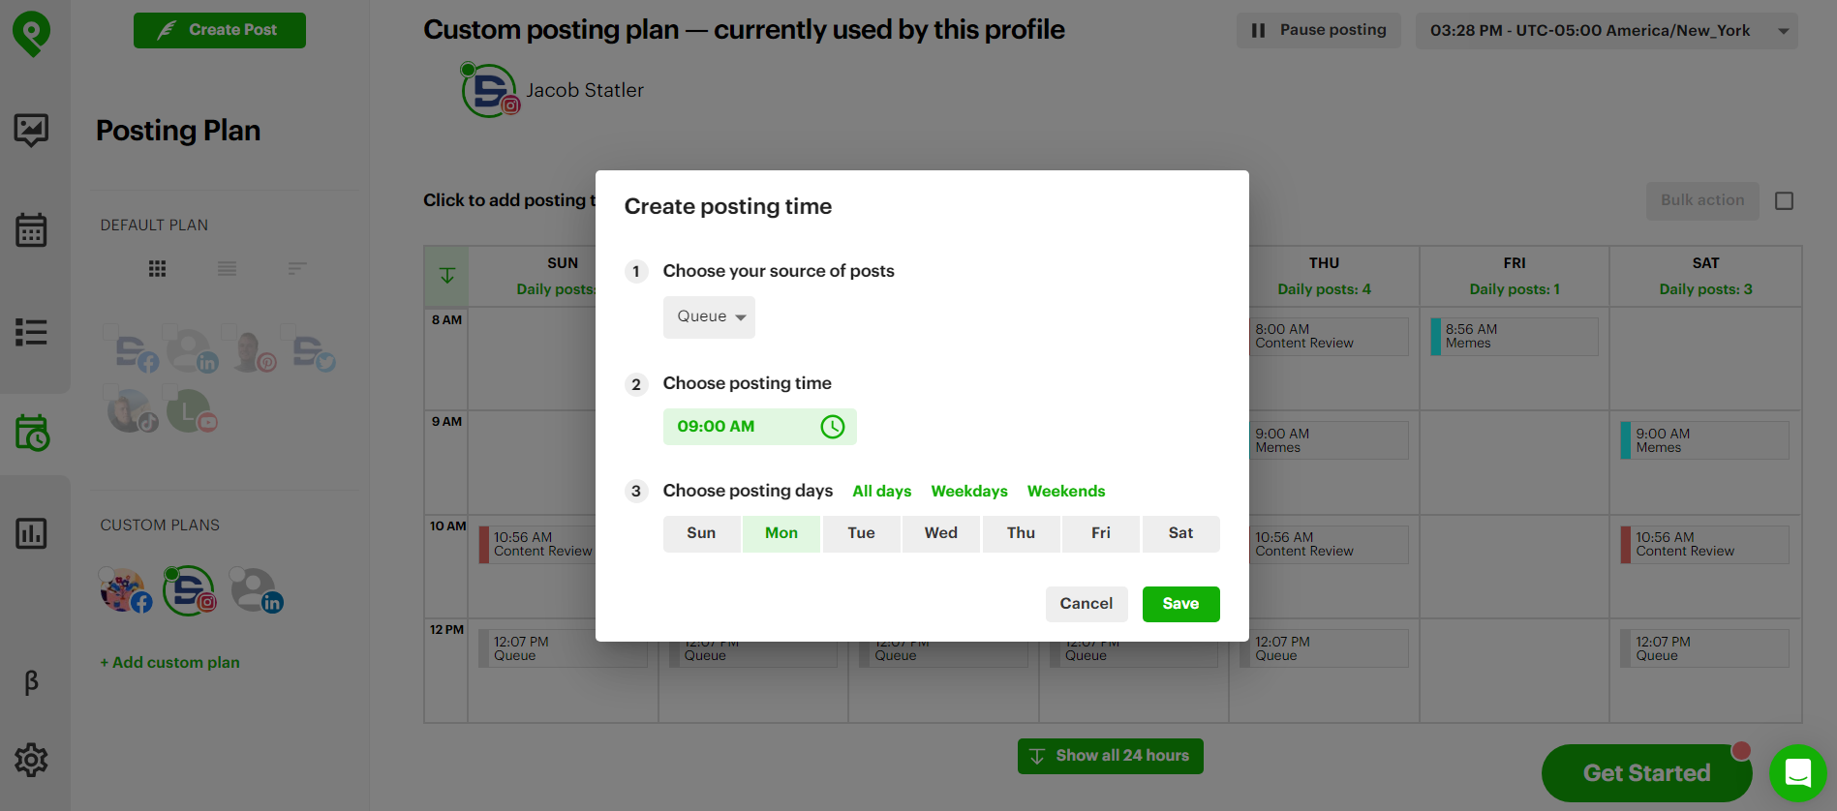Select All days posting preset
The image size is (1837, 811).
pos(880,491)
